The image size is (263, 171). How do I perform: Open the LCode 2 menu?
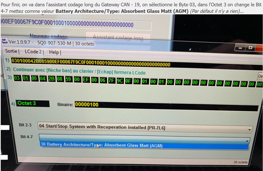click(33, 52)
